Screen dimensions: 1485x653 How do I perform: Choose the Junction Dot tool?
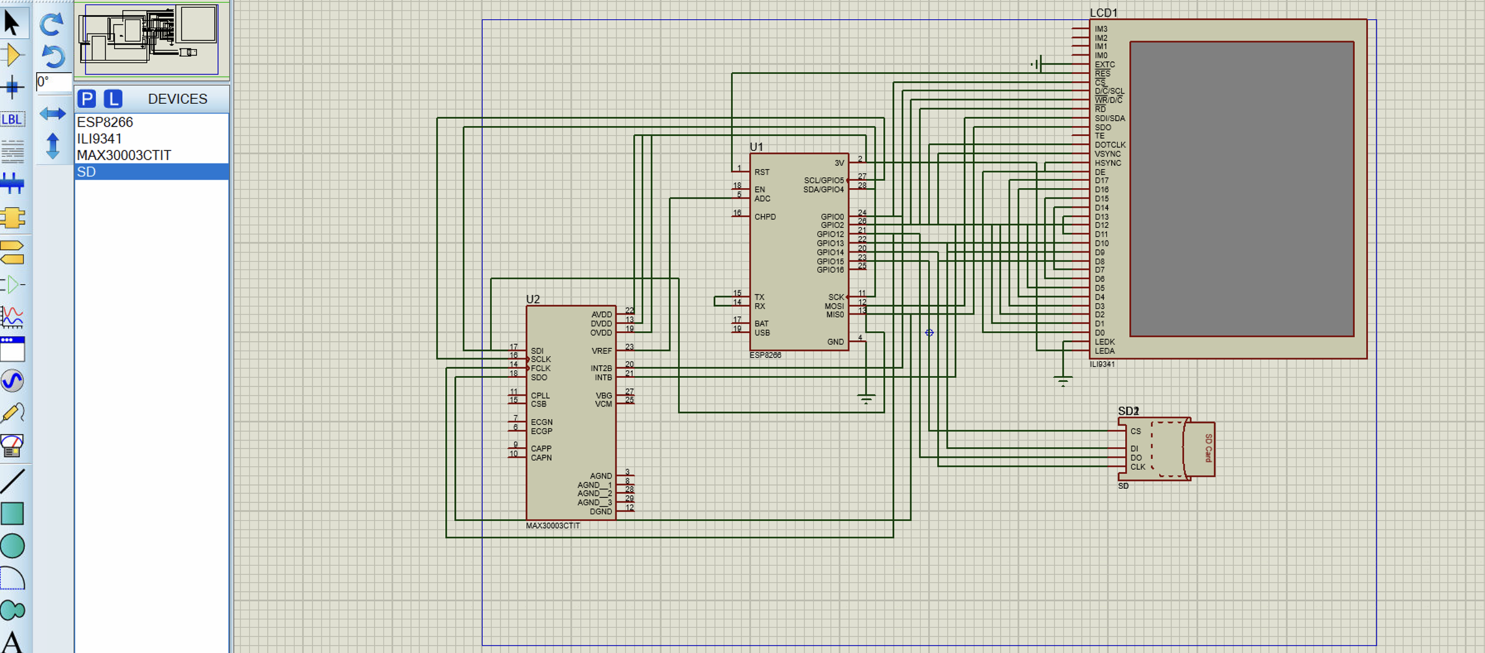12,87
